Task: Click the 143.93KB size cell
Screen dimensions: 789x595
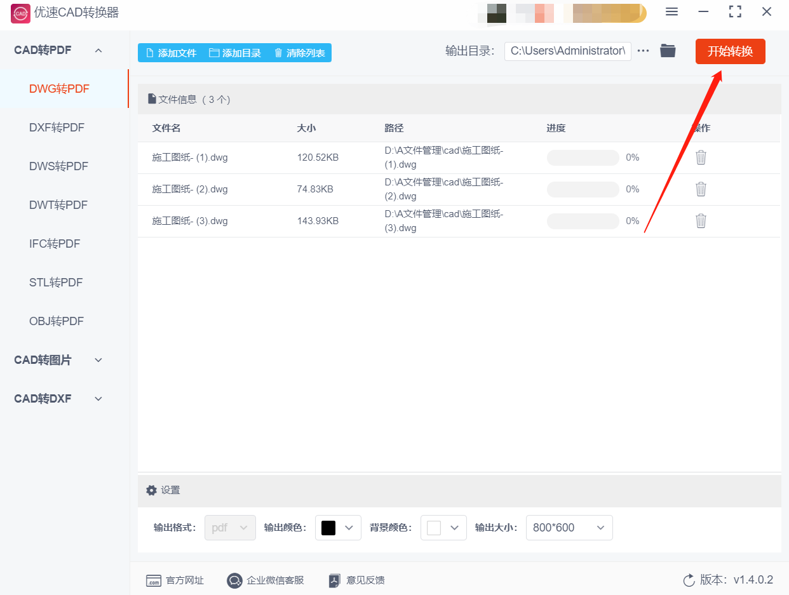Action: coord(318,221)
